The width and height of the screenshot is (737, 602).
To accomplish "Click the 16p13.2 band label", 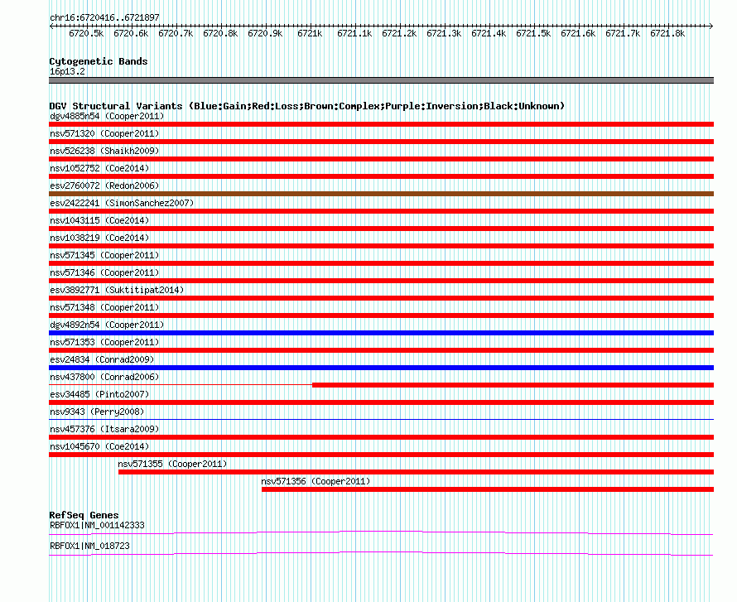I will tap(67, 71).
